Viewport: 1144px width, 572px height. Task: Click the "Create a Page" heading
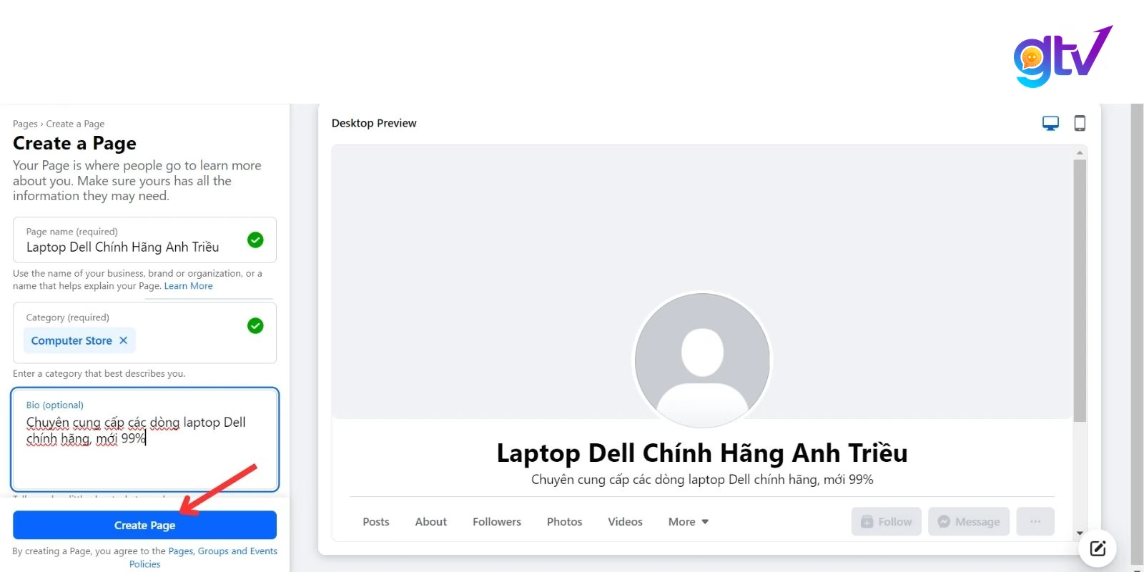click(74, 143)
